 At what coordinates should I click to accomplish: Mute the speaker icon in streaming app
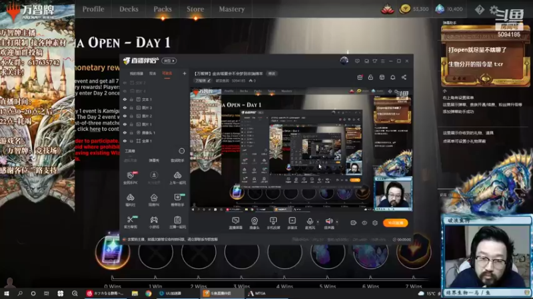tap(328, 221)
